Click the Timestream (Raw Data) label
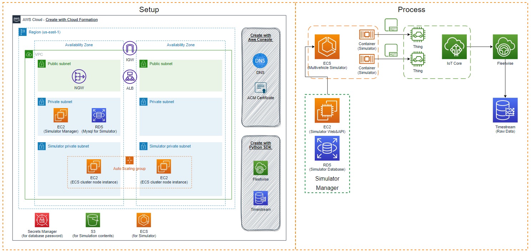Screen dimensions: 531x251 pyautogui.click(x=505, y=129)
